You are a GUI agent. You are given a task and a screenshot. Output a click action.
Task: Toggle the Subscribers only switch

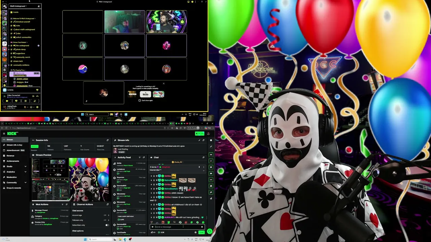click(x=107, y=225)
